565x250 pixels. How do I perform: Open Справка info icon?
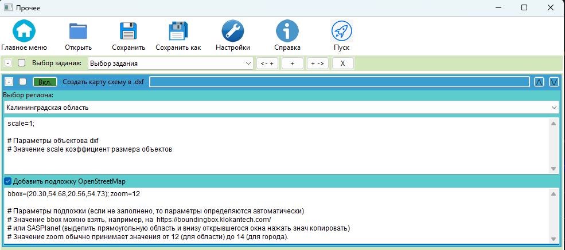click(x=287, y=31)
